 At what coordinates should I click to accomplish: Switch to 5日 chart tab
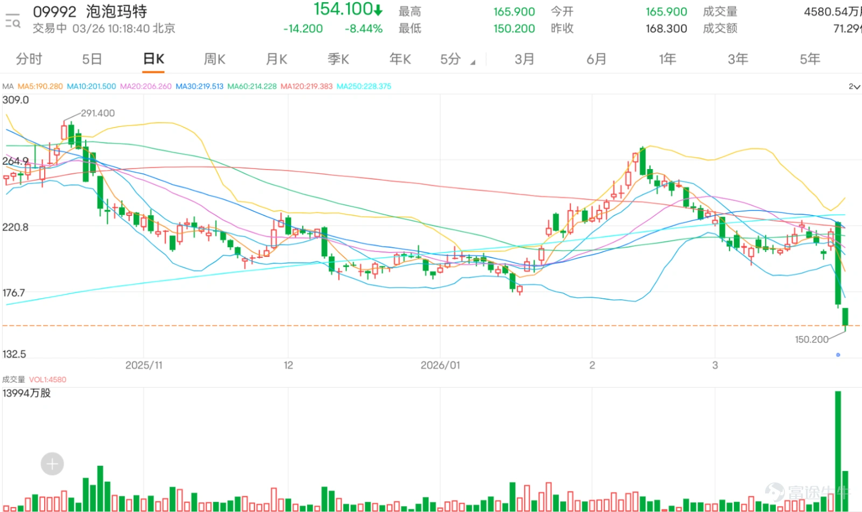pyautogui.click(x=92, y=59)
